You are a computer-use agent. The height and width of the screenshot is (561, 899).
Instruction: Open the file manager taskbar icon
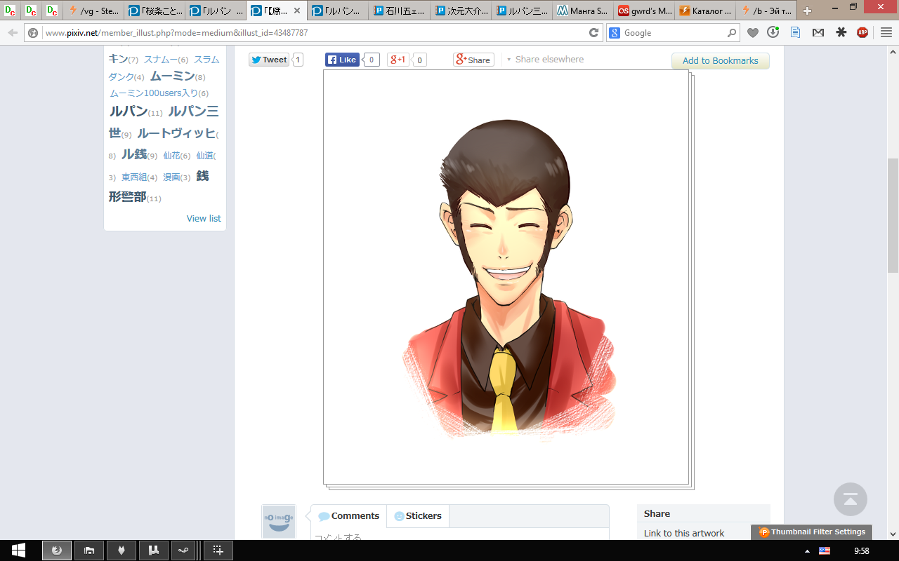pos(89,550)
